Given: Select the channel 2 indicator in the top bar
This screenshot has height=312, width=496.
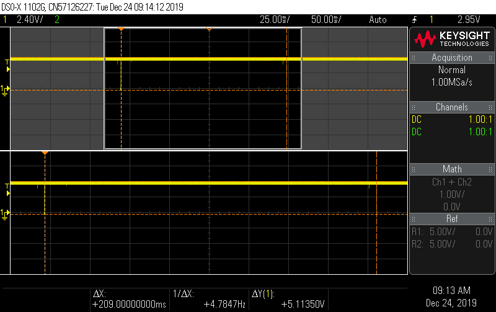Looking at the screenshot, I should click(57, 20).
